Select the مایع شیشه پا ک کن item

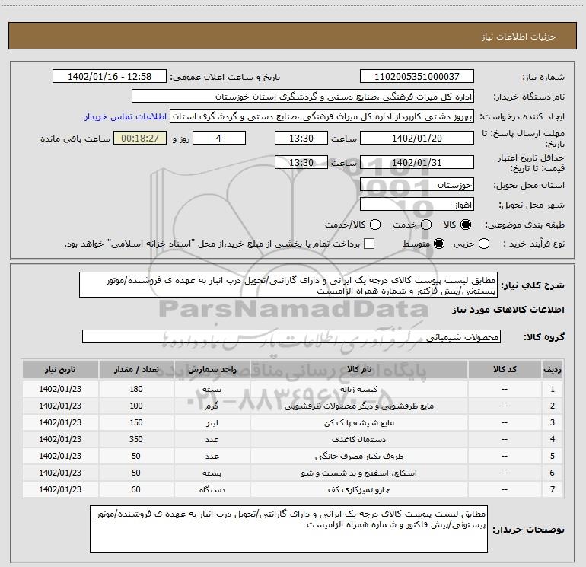click(x=358, y=422)
